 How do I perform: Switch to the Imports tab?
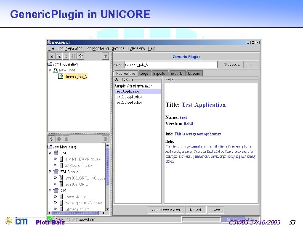tap(159, 74)
